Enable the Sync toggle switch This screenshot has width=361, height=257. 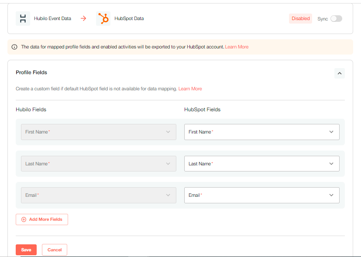point(337,19)
